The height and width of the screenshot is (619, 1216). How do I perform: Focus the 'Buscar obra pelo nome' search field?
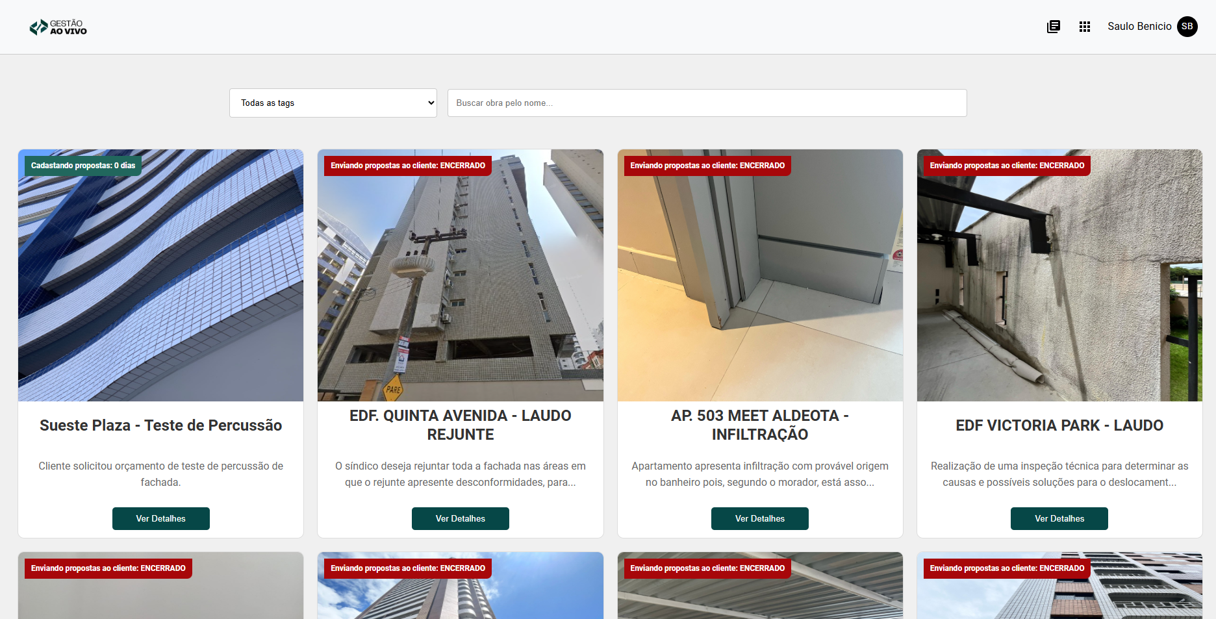click(x=707, y=103)
